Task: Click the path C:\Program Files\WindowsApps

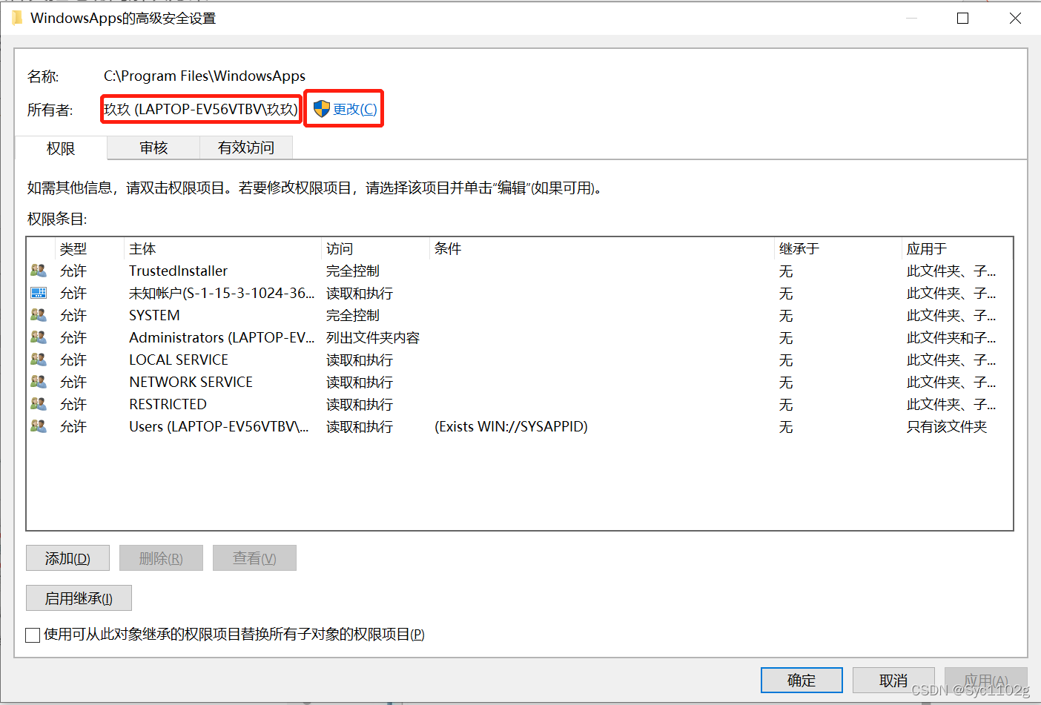Action: pyautogui.click(x=205, y=76)
